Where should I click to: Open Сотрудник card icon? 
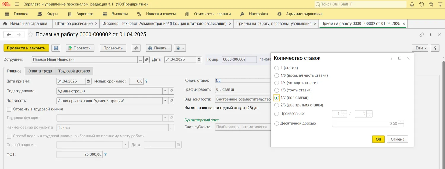tap(147, 59)
